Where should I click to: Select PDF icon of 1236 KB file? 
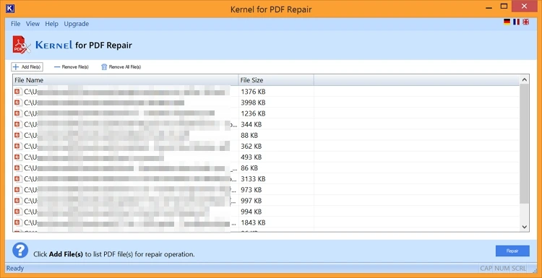18,113
